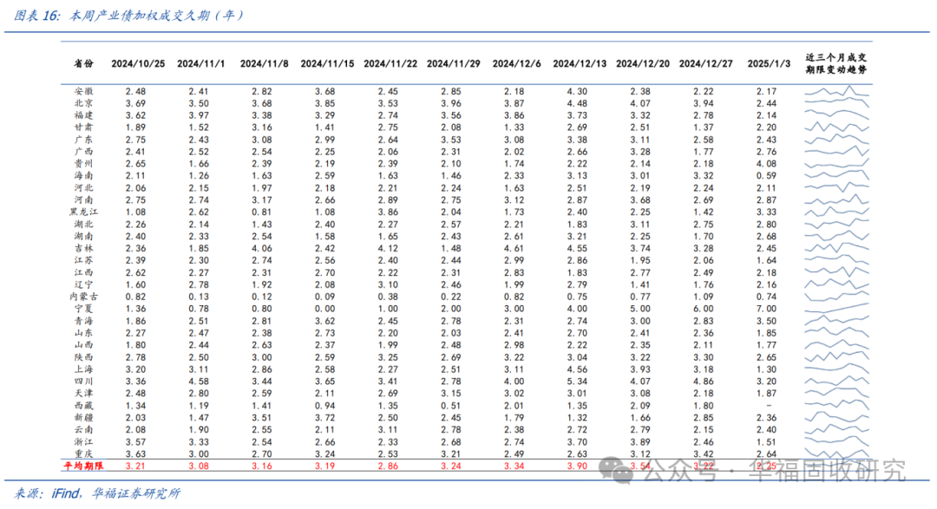Click the chart title 图表16
Image resolution: width=937 pixels, height=509 pixels.
coord(39,16)
